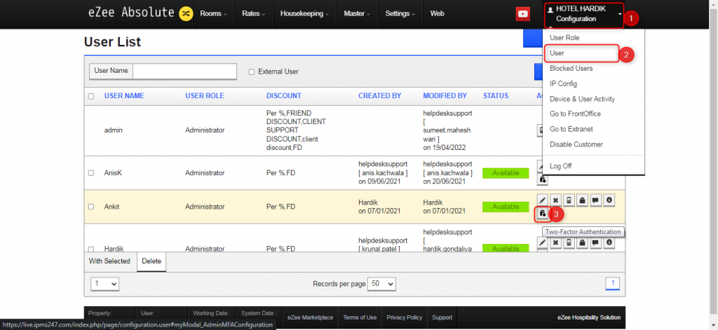Tick the checkbox for user Hardik
718x330 pixels.
91,249
